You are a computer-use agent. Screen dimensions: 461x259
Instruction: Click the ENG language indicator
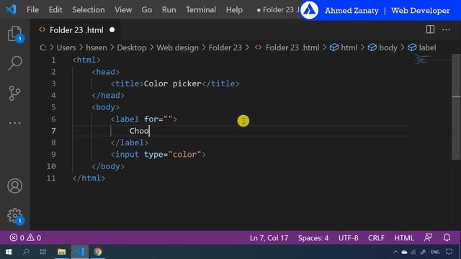(435, 252)
